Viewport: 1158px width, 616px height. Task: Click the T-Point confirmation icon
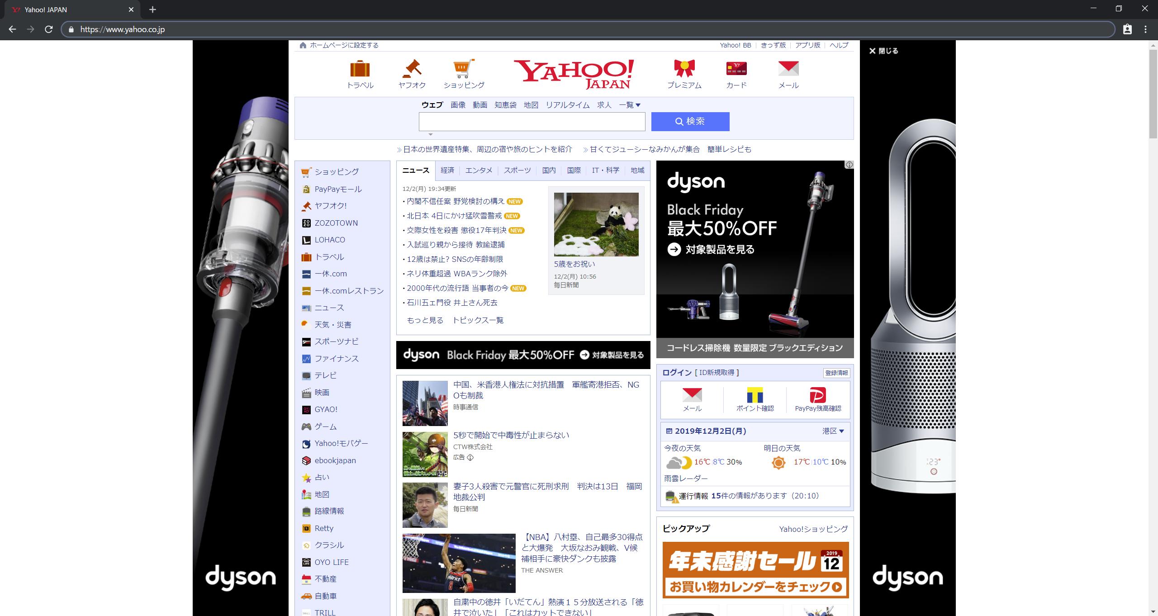tap(755, 395)
